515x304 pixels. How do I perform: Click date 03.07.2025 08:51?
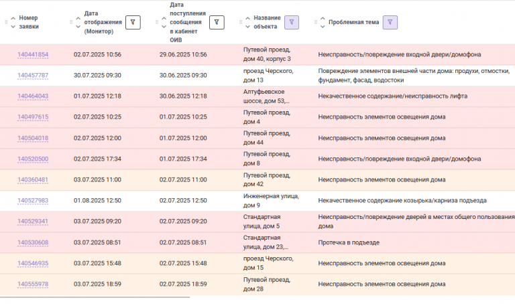pos(97,242)
